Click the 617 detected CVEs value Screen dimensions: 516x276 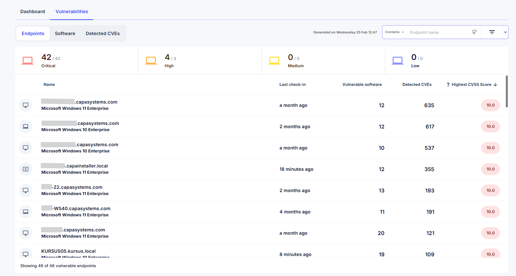coord(430,127)
